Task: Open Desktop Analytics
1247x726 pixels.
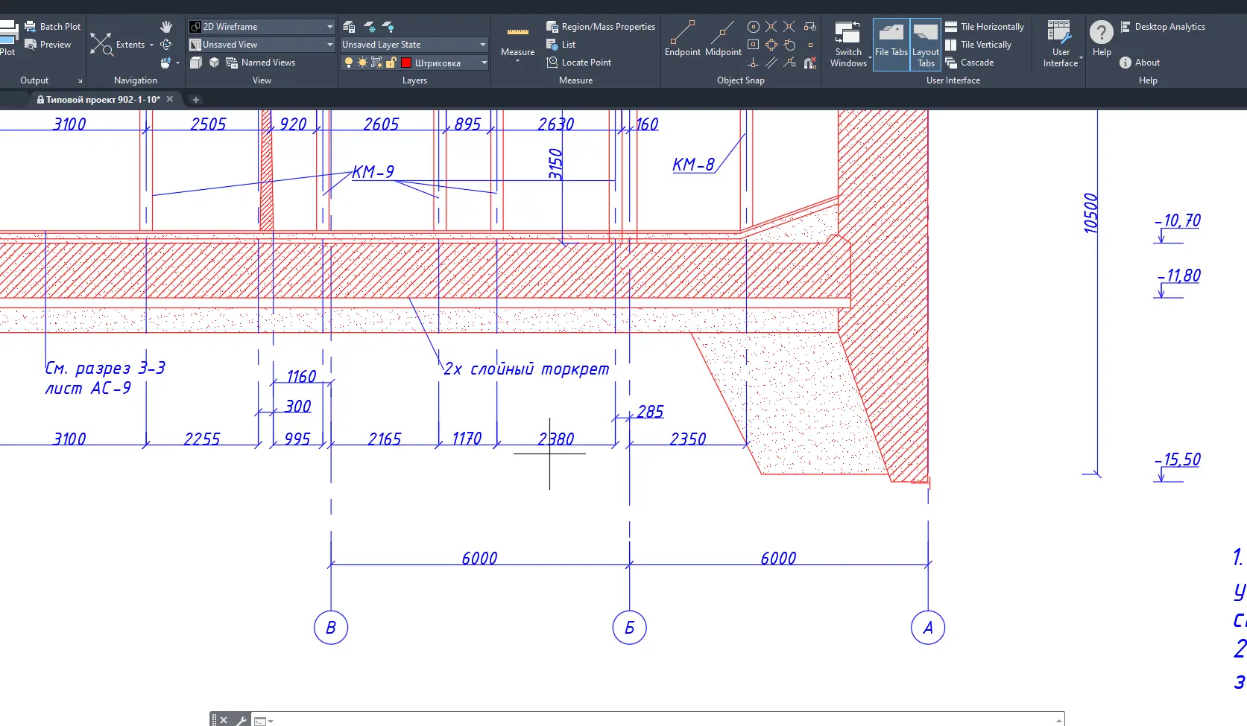Action: 1163,27
